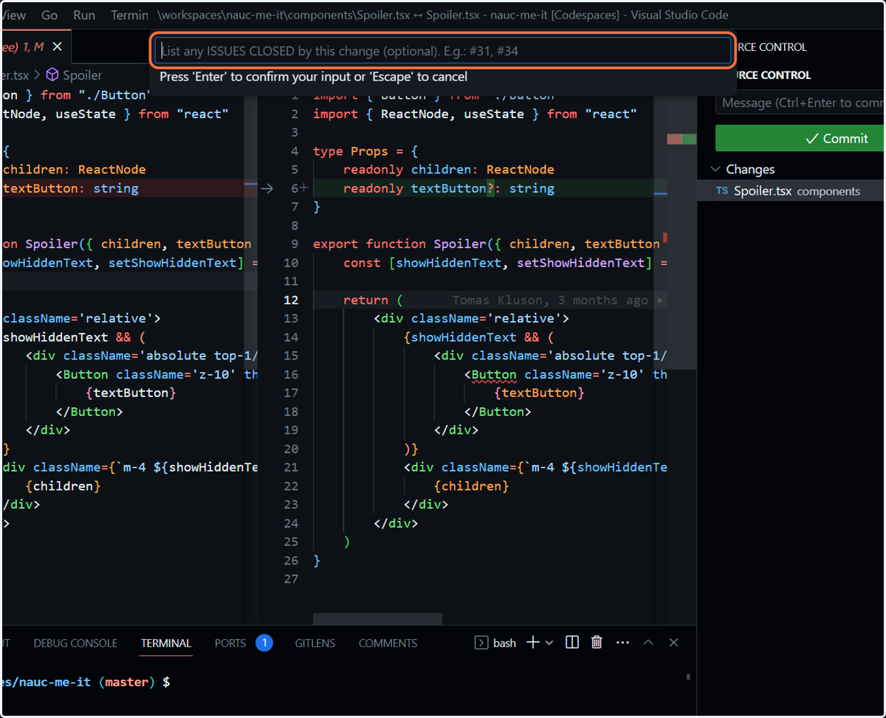
Task: Switch to the Ports tab
Action: [x=230, y=643]
